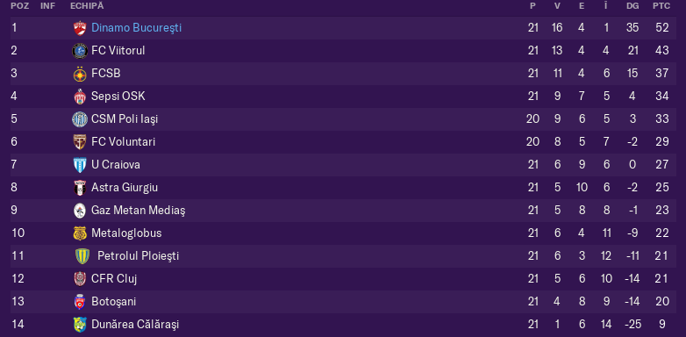The width and height of the screenshot is (686, 337).
Task: Select the Botoșani team name
Action: [x=113, y=302]
